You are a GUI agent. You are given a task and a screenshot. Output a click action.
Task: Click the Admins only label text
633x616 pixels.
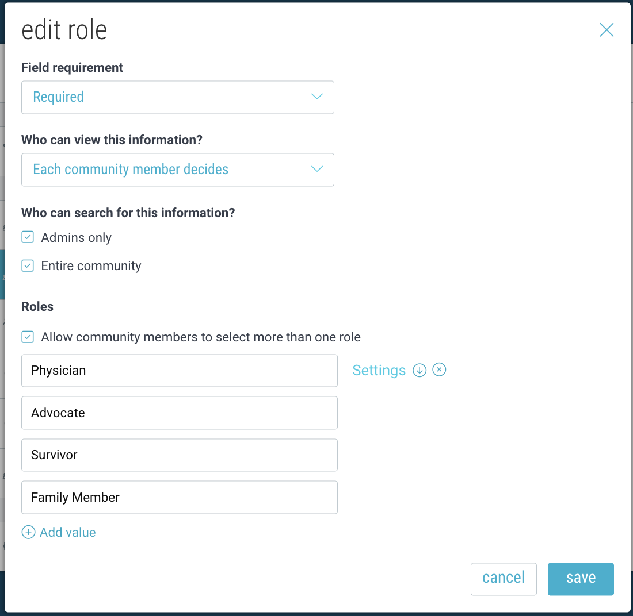[77, 238]
